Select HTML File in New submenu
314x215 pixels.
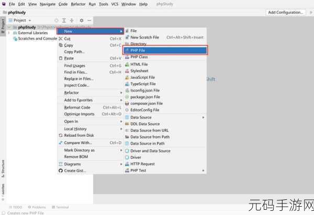click(165, 65)
